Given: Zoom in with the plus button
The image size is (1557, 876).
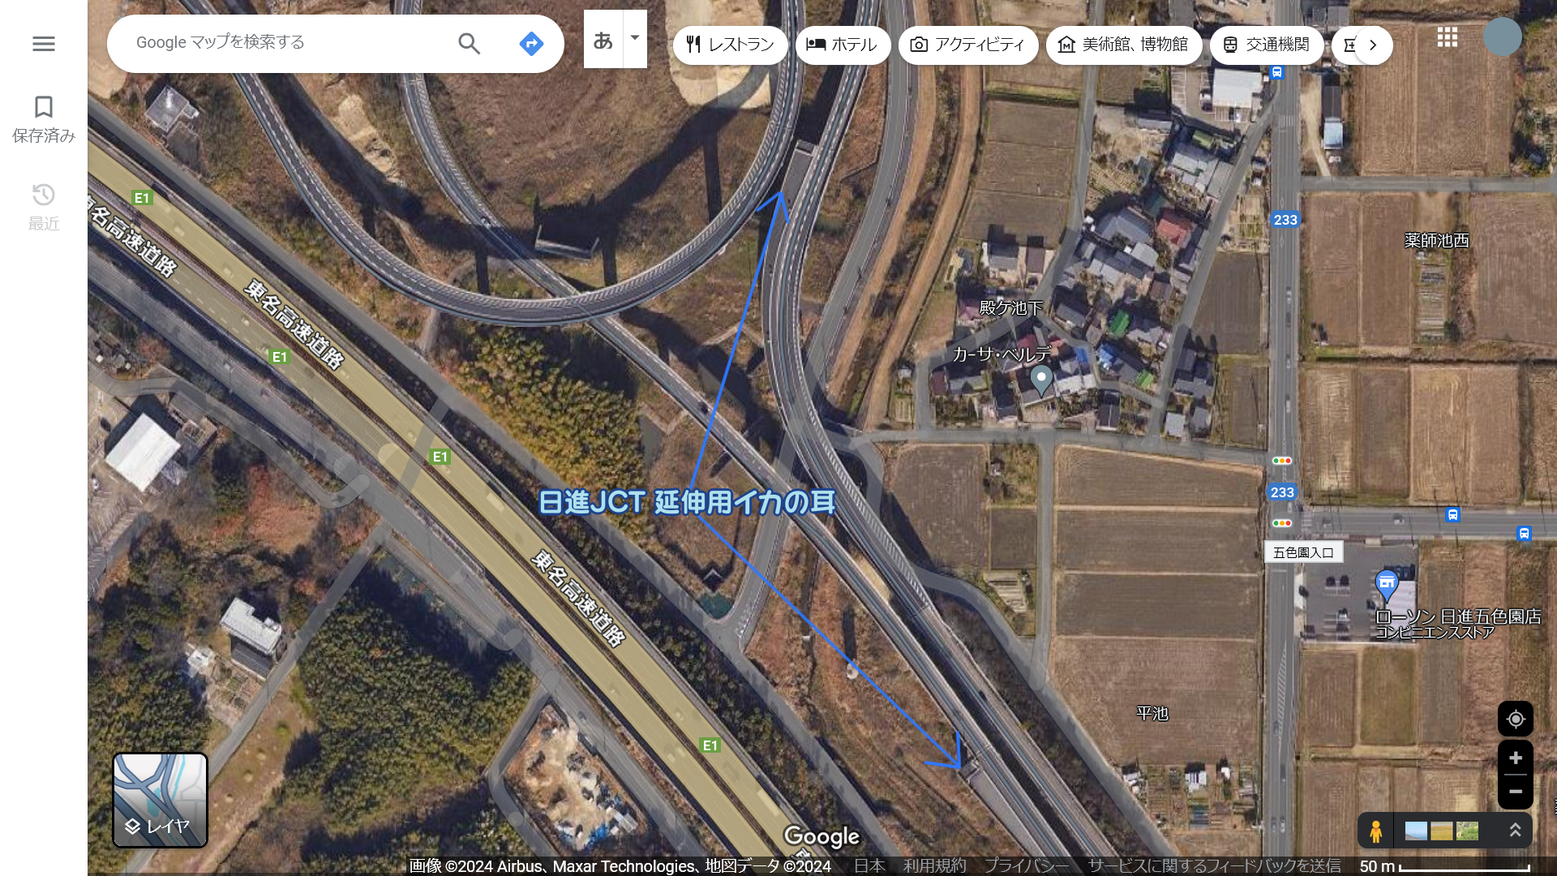Looking at the screenshot, I should tap(1515, 758).
